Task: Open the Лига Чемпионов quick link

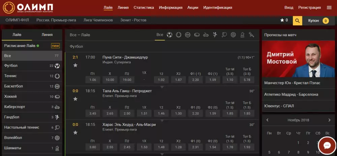Action: click(x=98, y=21)
